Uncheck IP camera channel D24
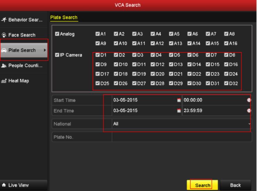Screen dimensions: 257x191 [226, 74]
